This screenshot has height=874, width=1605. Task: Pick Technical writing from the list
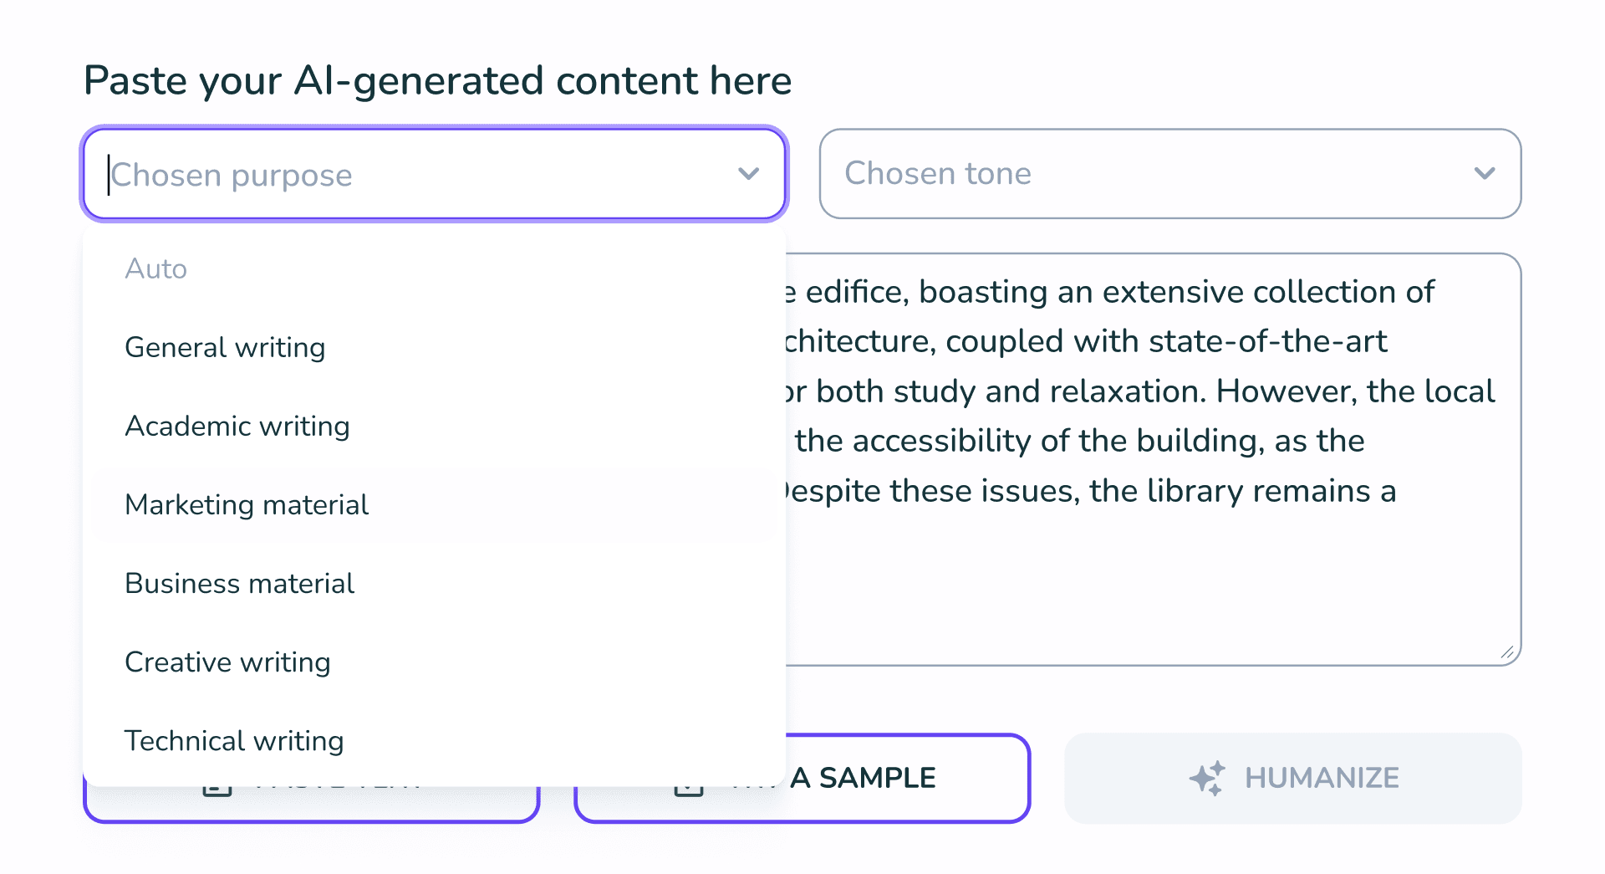[x=234, y=741]
